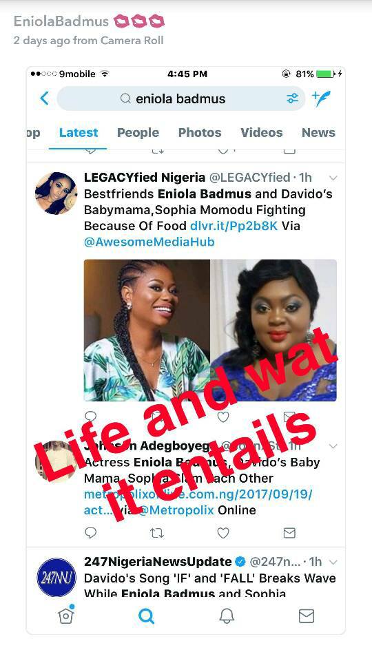This screenshot has width=372, height=661.
Task: Open the LEGACYfied Nigeria profile picture
Action: coord(56,193)
